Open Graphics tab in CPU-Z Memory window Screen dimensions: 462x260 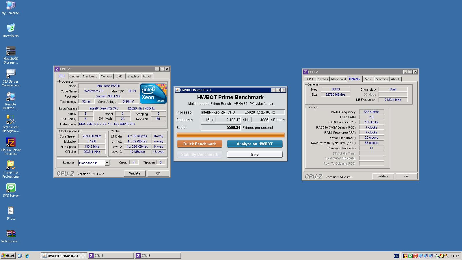(x=382, y=79)
